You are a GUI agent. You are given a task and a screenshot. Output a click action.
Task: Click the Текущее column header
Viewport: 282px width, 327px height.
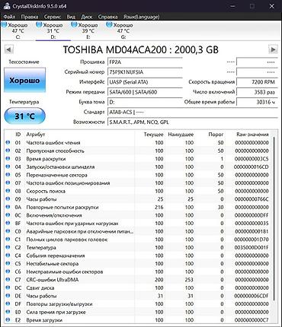pyautogui.click(x=154, y=135)
